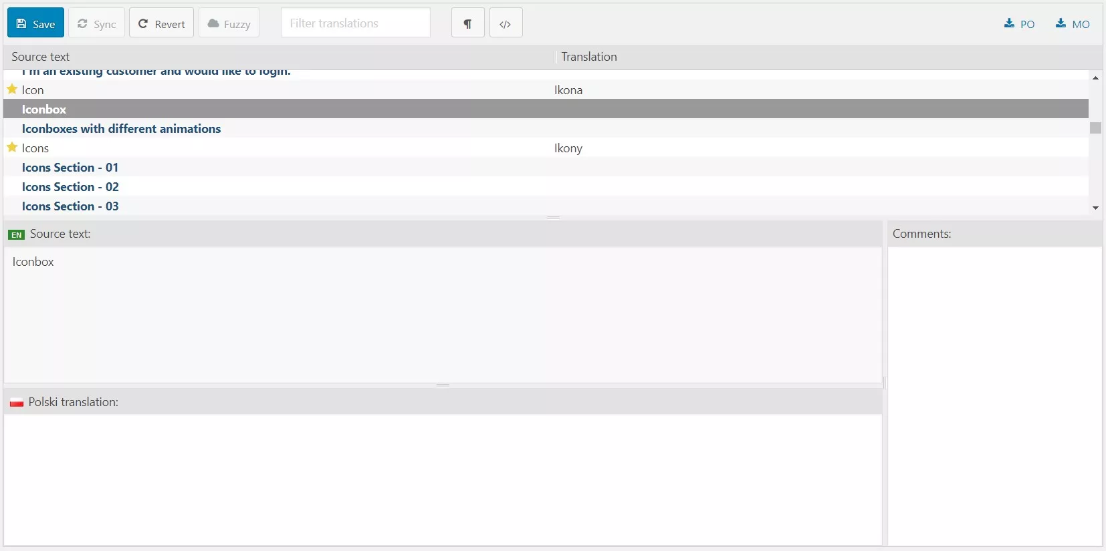Click the Save button's disk icon
The image size is (1106, 551).
click(21, 23)
